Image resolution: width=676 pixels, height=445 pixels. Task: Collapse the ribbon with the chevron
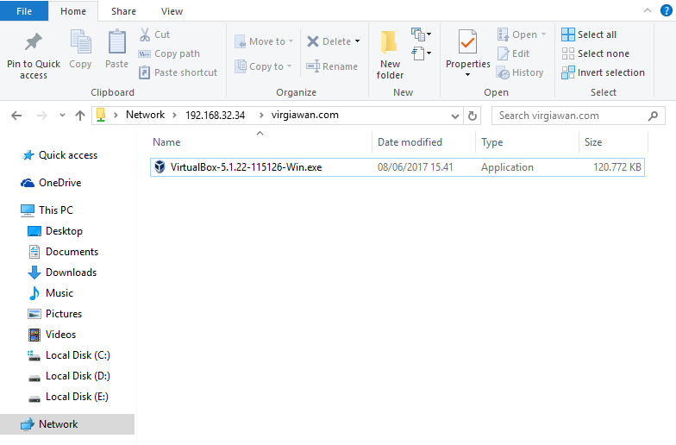[648, 10]
